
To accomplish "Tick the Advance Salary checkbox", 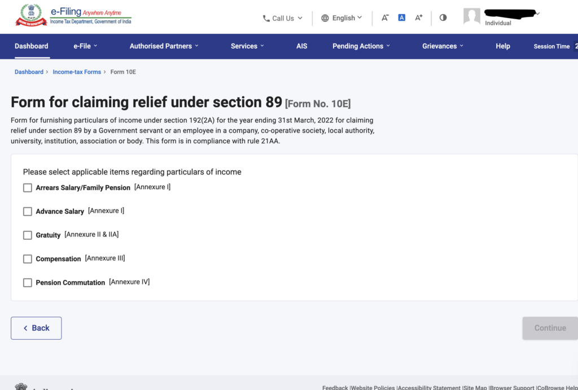I will (x=28, y=212).
